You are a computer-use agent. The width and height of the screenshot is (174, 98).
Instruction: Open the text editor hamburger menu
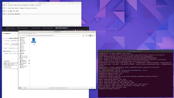pyautogui.click(x=73, y=3)
